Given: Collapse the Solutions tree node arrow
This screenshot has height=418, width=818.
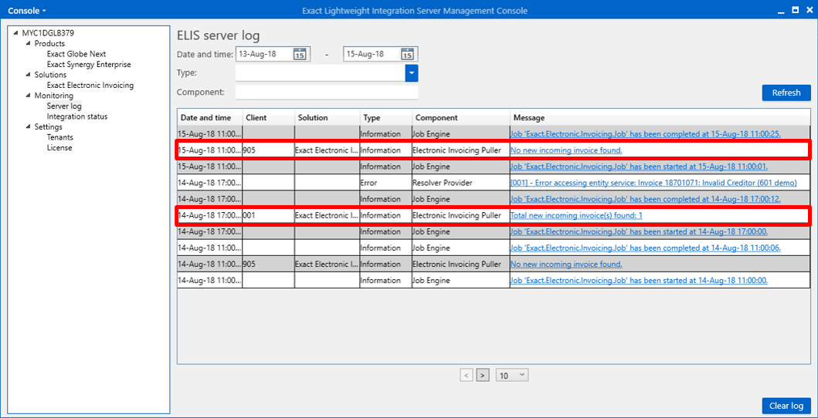Looking at the screenshot, I should (29, 75).
